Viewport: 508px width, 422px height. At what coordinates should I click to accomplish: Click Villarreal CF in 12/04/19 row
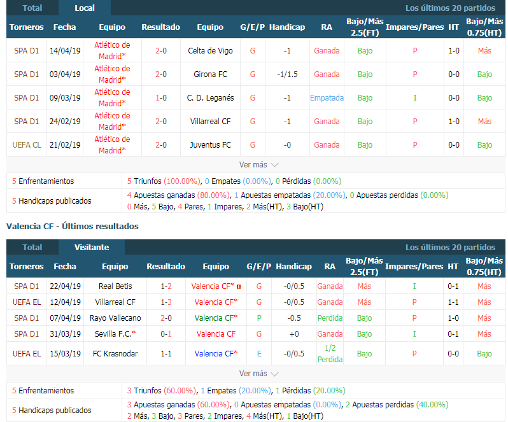pyautogui.click(x=115, y=302)
